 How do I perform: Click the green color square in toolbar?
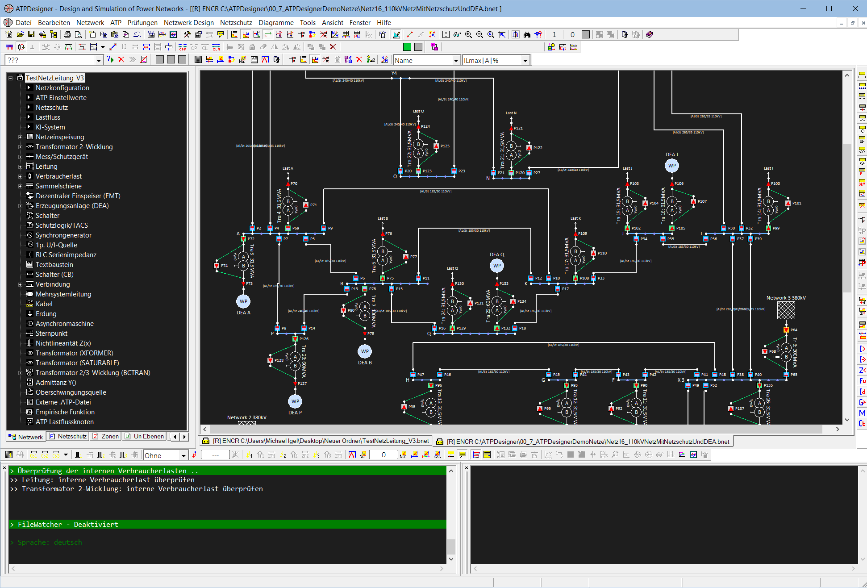407,47
